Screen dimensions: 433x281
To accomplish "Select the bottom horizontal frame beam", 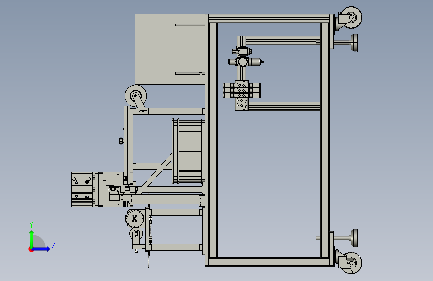I will point(269,262).
